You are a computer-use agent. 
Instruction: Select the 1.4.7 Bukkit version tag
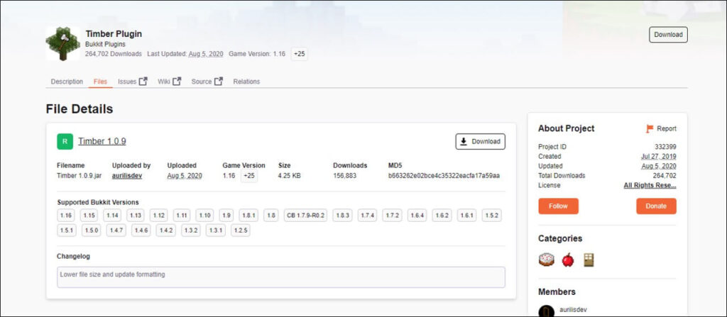(116, 230)
